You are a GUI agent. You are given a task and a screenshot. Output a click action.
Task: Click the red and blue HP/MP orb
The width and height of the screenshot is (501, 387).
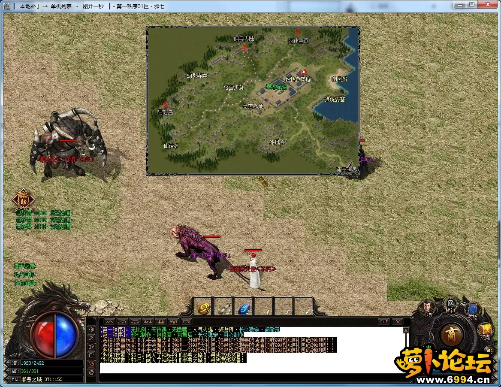(55, 336)
